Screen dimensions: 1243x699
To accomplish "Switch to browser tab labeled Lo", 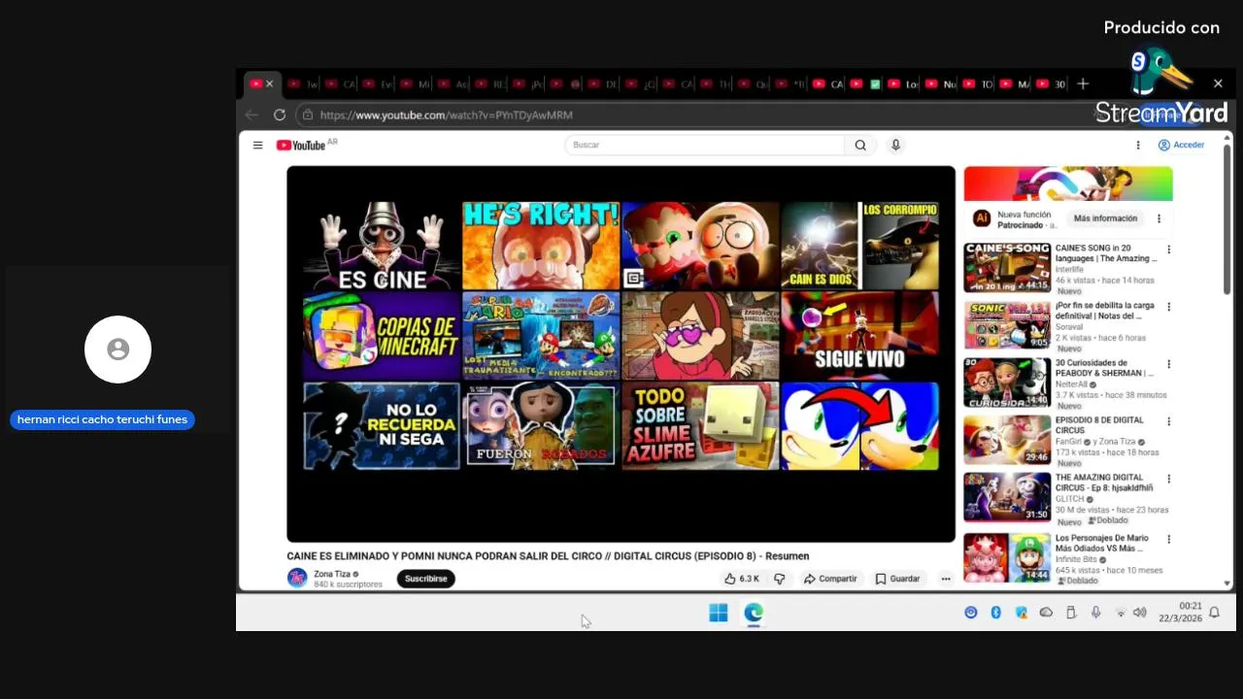I will coord(903,84).
